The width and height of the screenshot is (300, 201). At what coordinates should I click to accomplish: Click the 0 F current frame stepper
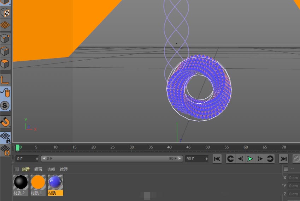click(37, 159)
